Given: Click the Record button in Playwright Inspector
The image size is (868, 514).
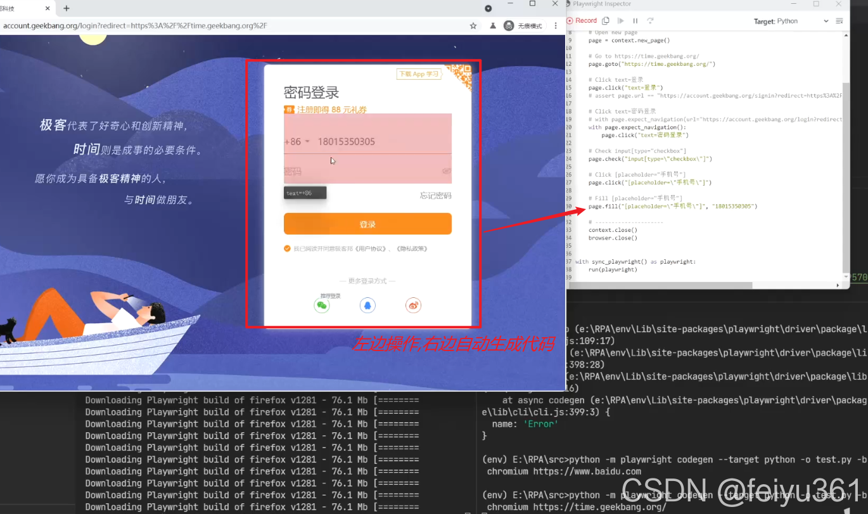Looking at the screenshot, I should (x=582, y=20).
